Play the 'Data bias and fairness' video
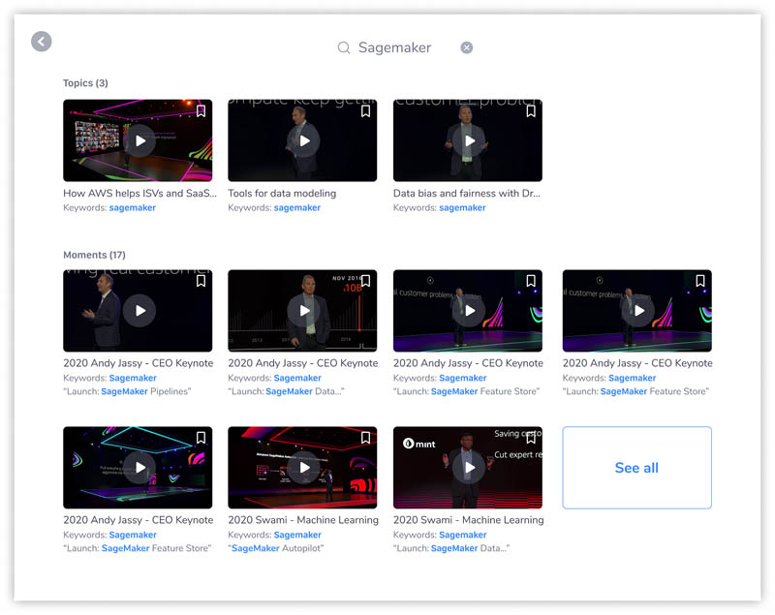This screenshot has width=775, height=615. 470,140
